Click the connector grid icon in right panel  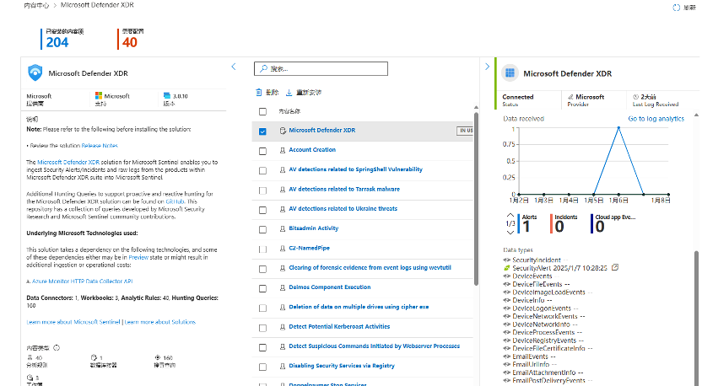[510, 73]
